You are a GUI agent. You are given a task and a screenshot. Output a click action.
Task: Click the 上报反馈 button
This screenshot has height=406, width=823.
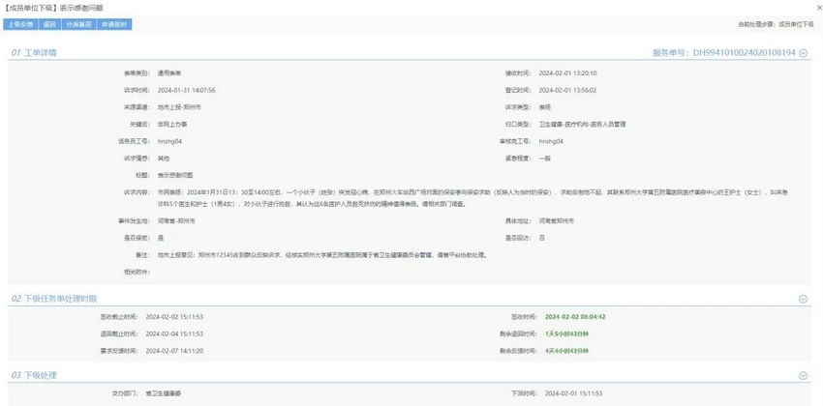point(22,24)
